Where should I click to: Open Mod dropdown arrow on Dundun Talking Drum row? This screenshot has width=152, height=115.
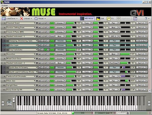tap(119, 27)
